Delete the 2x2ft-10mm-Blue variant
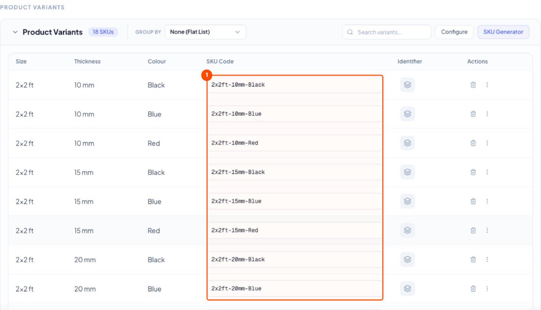Viewport: 541px width, 310px height. coord(473,114)
